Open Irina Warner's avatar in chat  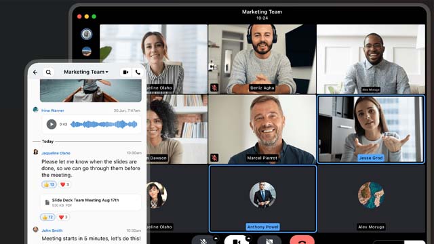(x=36, y=110)
